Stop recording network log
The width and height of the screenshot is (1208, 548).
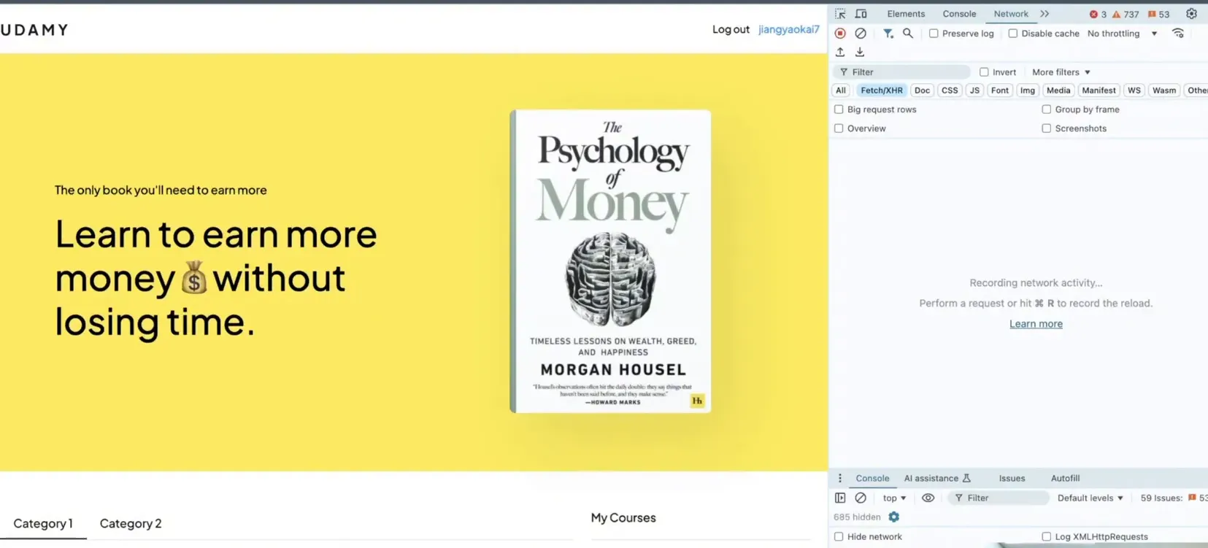[840, 34]
